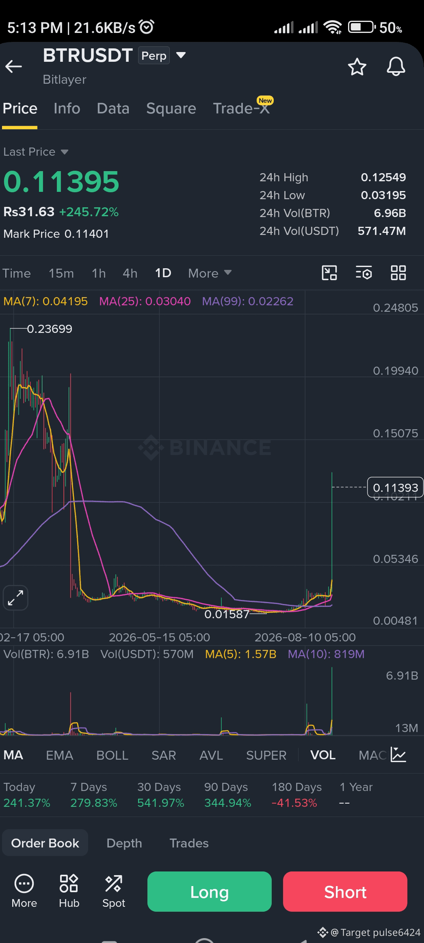Switch to Depth tab

pyautogui.click(x=124, y=843)
